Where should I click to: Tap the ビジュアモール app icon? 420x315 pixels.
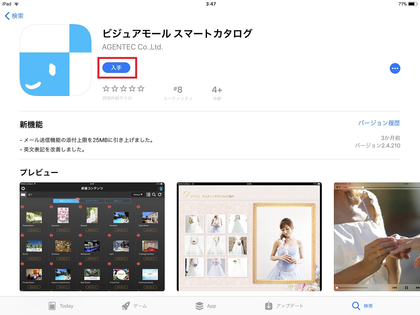coord(56,60)
